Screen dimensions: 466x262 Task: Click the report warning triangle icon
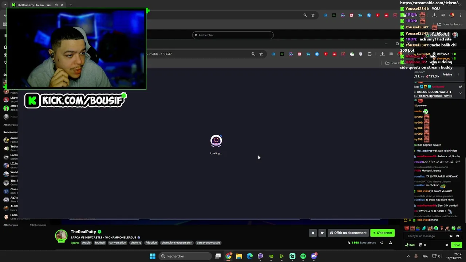pos(391,243)
